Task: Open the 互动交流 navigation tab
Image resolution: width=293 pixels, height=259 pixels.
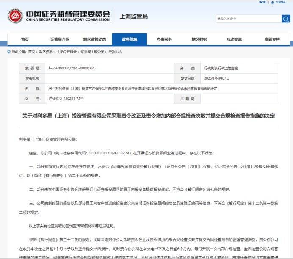Action: [234, 39]
